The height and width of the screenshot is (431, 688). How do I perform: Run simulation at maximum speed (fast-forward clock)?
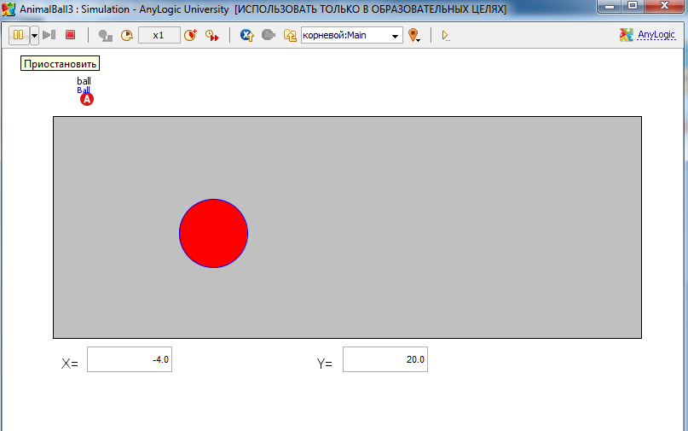[212, 35]
